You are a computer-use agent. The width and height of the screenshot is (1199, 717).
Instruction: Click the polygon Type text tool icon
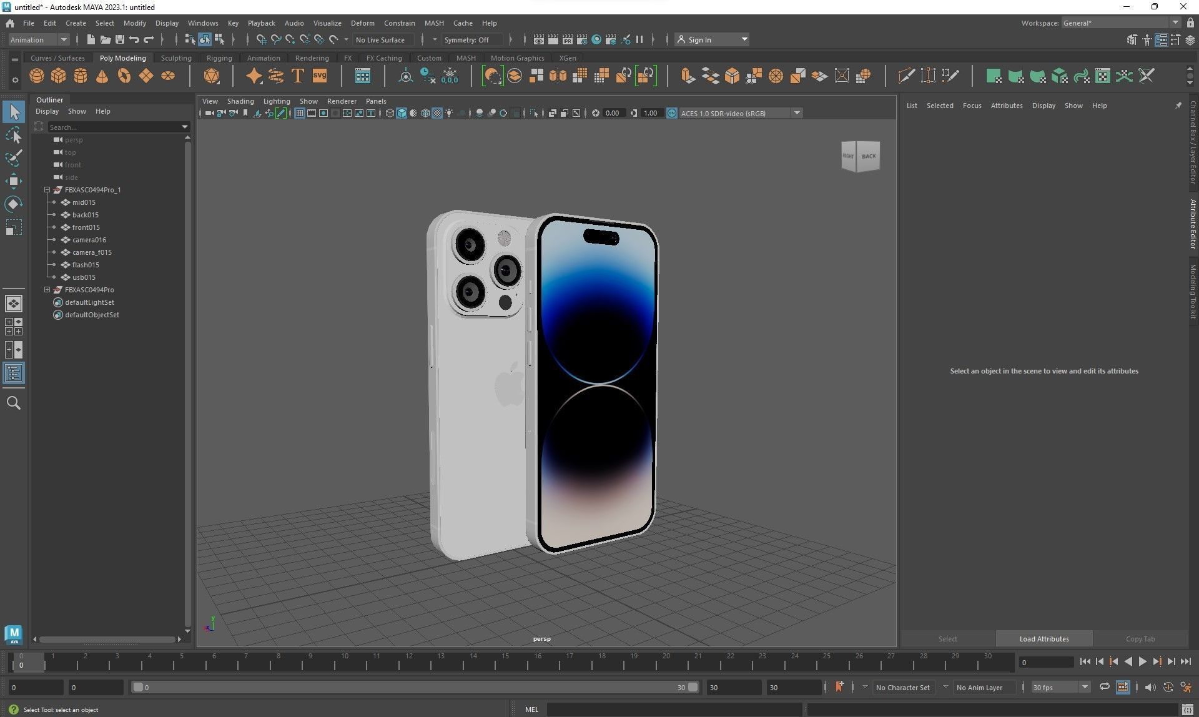[298, 76]
